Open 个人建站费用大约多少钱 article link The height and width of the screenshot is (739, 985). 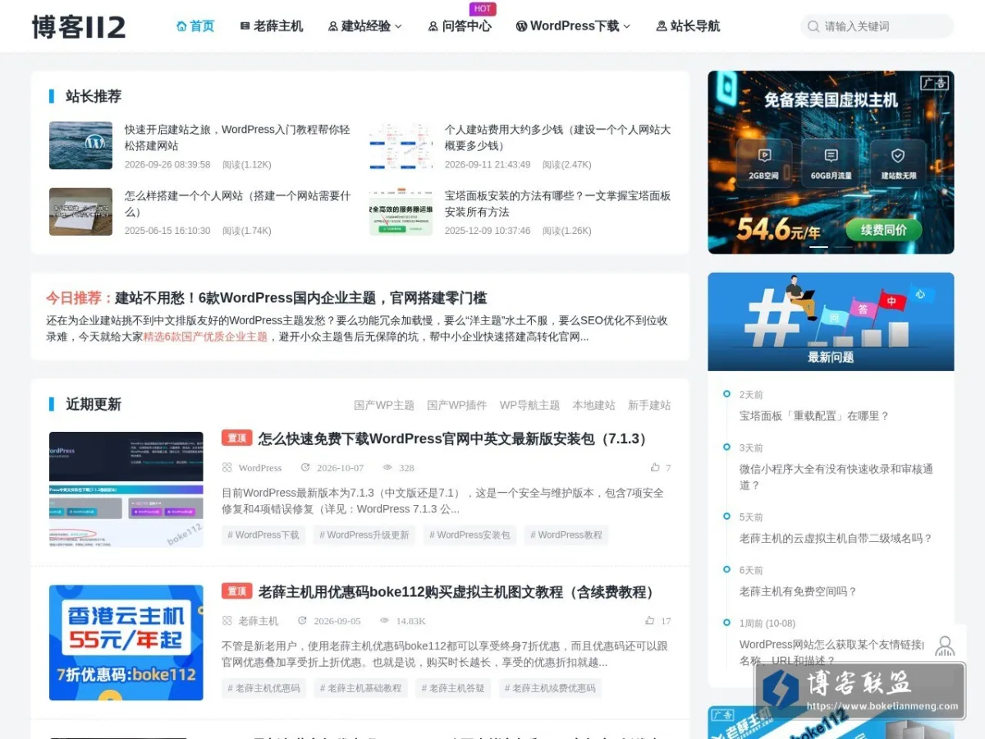(x=557, y=137)
